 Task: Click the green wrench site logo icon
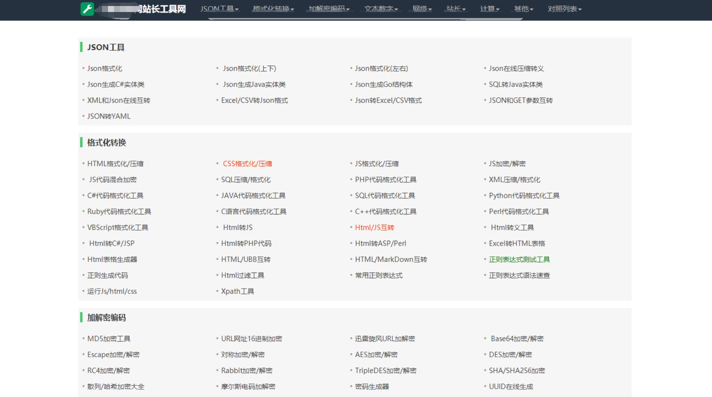coord(87,8)
